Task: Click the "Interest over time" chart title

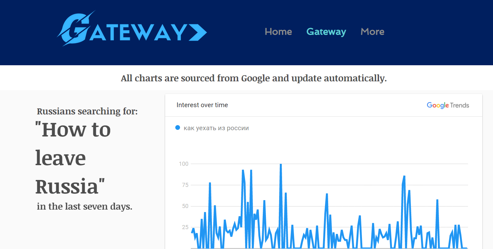Action: (202, 105)
